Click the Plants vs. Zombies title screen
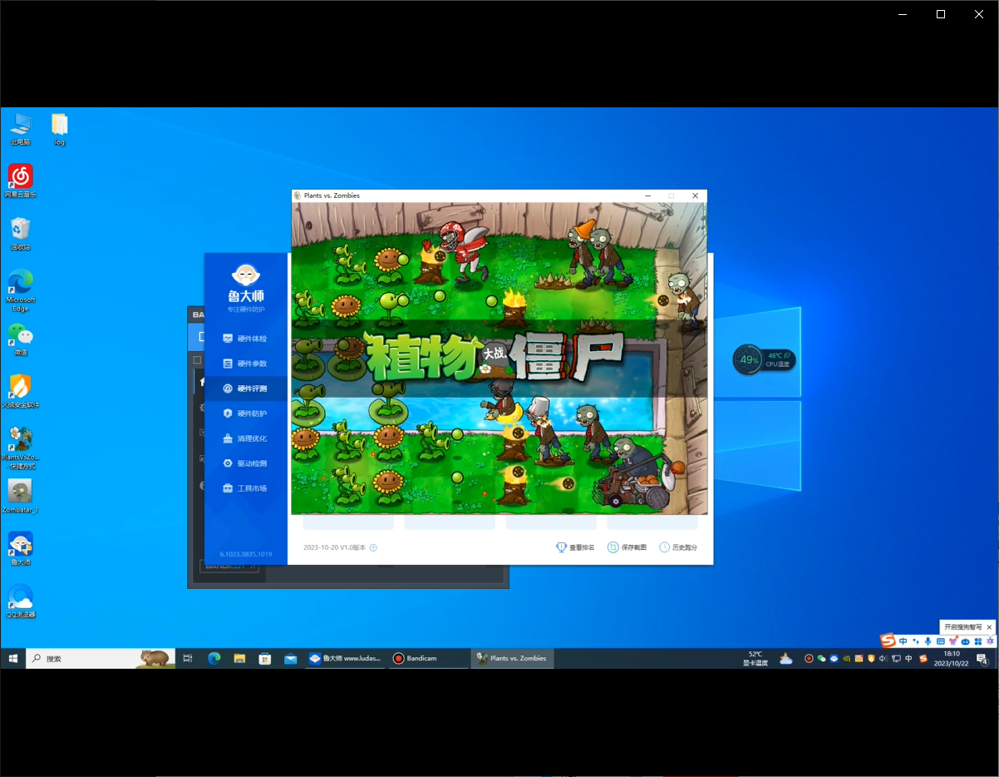 499,358
